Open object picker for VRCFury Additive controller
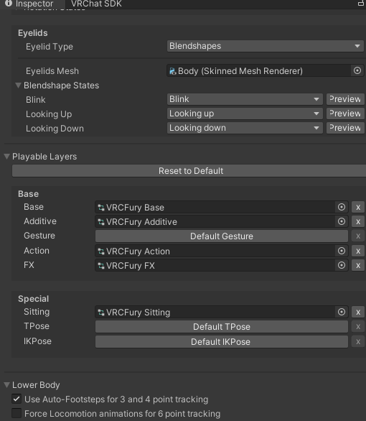 click(342, 221)
